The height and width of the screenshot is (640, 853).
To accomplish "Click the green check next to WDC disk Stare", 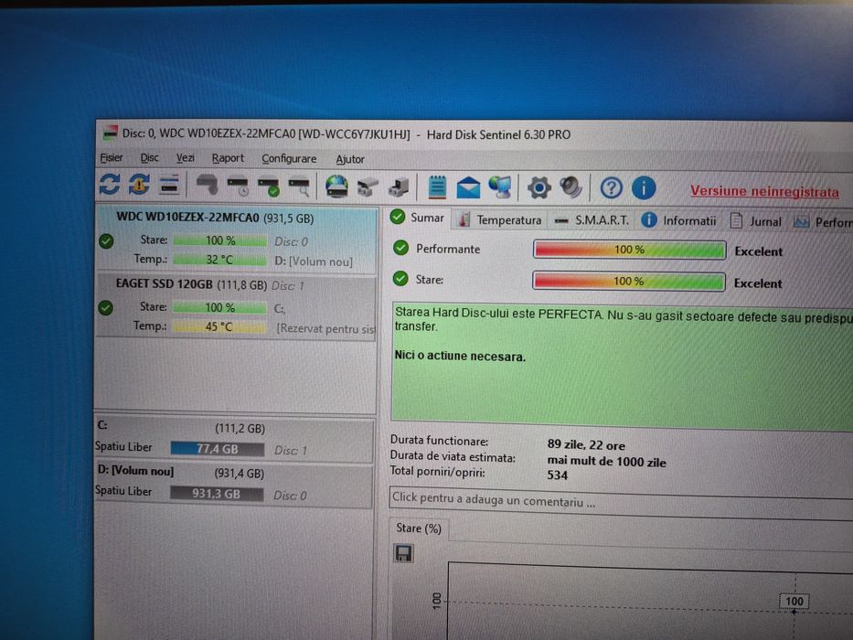I will [x=107, y=240].
